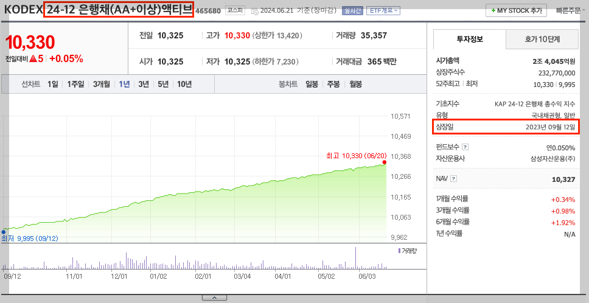Click the 최저 9,995 blue marker
Image resolution: width=589 pixels, height=303 pixels.
(4, 232)
